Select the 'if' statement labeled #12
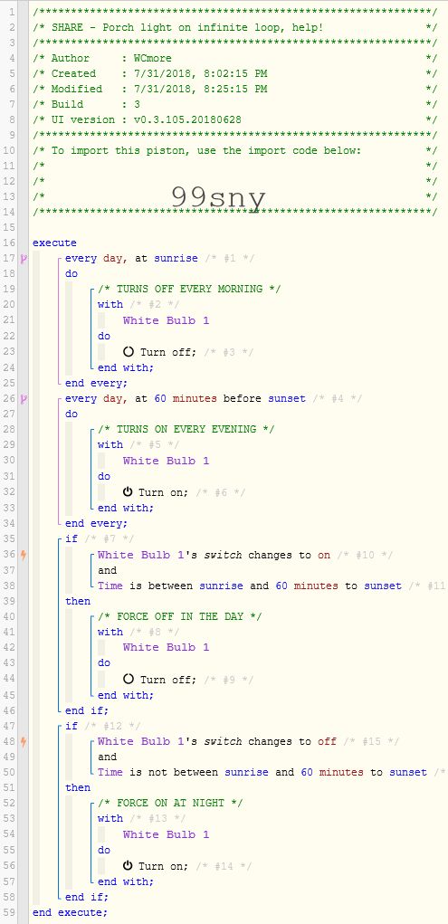Screen dimensions: 448x924 tap(71, 726)
